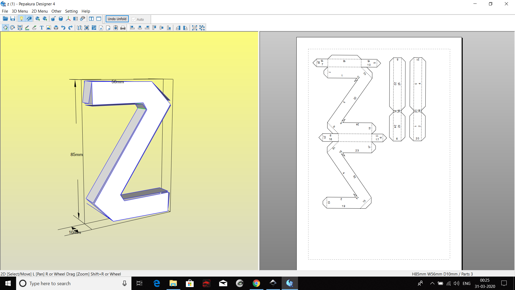Open the Help menu

tap(86, 11)
